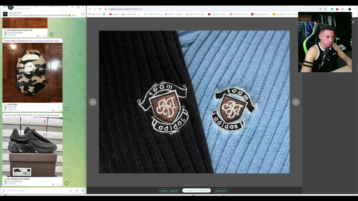Click the imagen original button
358x201 pixels.
pyautogui.click(x=168, y=191)
